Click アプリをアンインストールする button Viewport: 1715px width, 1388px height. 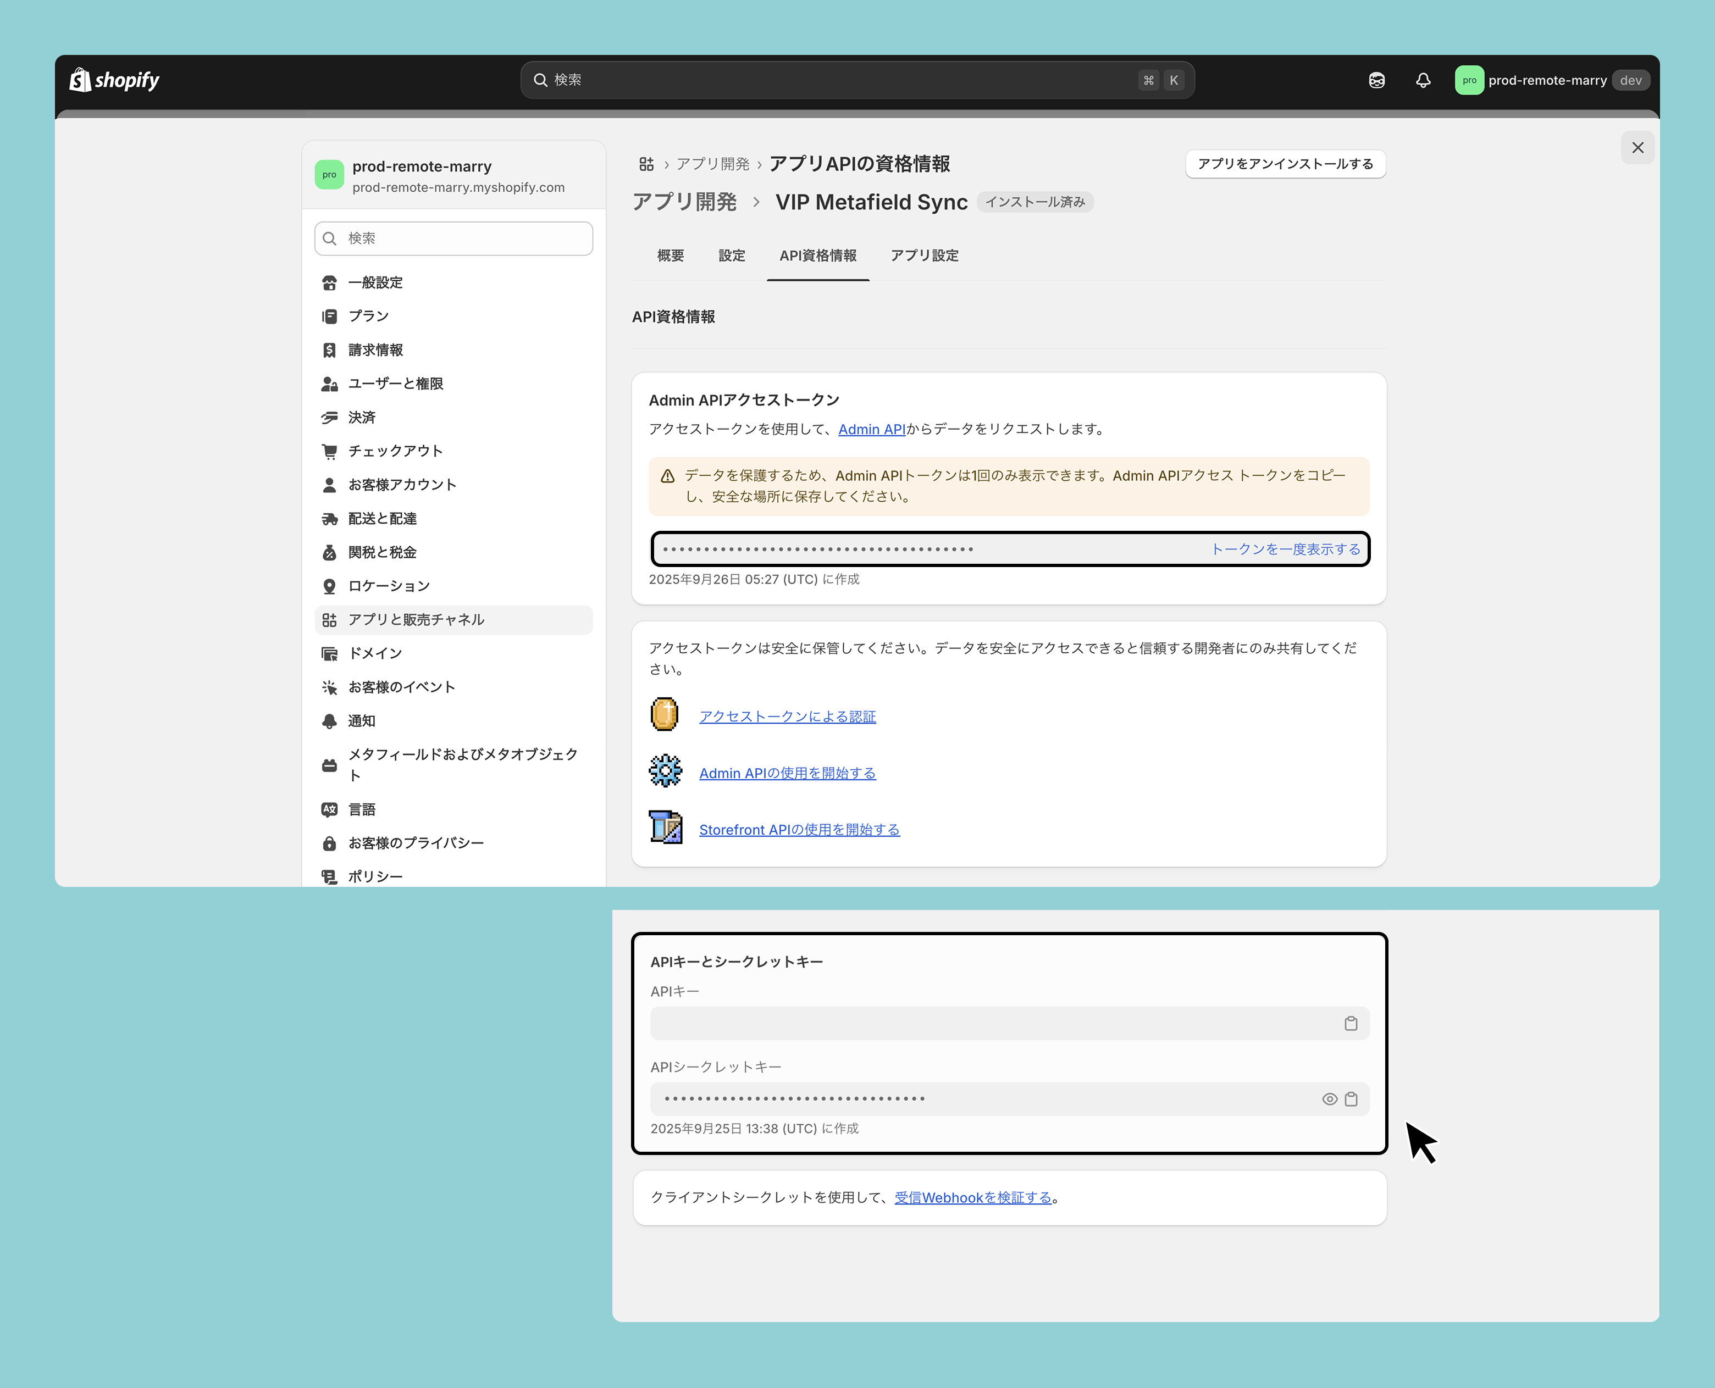pyautogui.click(x=1285, y=164)
